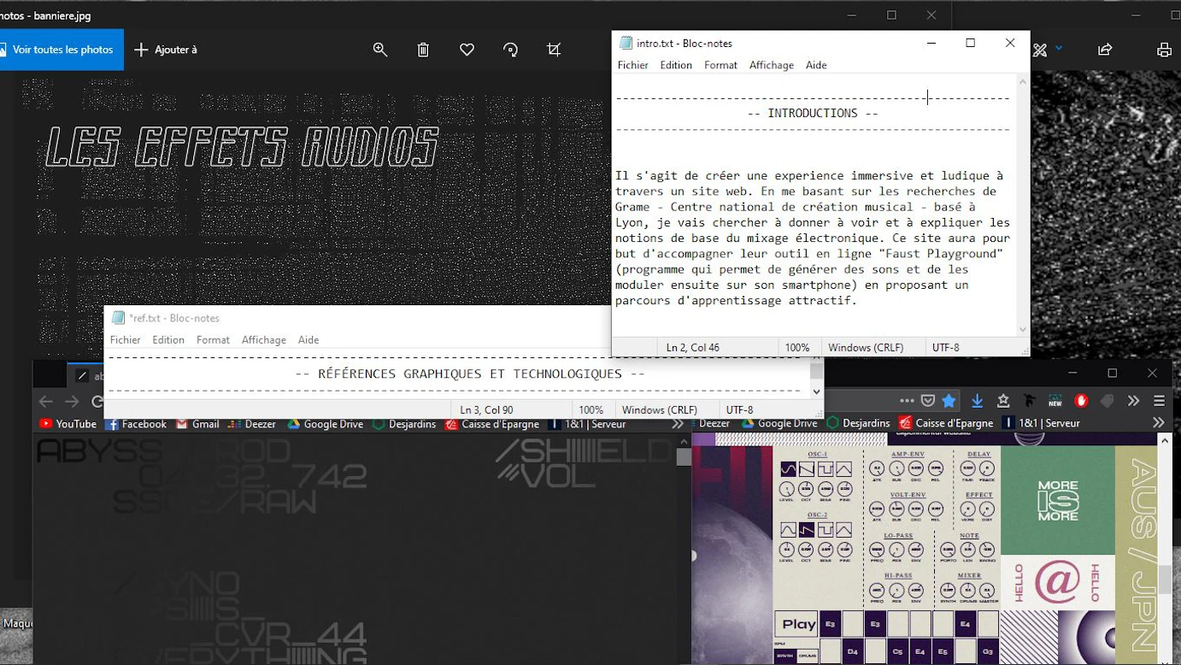Click scroll-up arrow of right browser page
Image resolution: width=1181 pixels, height=665 pixels.
(x=1165, y=440)
